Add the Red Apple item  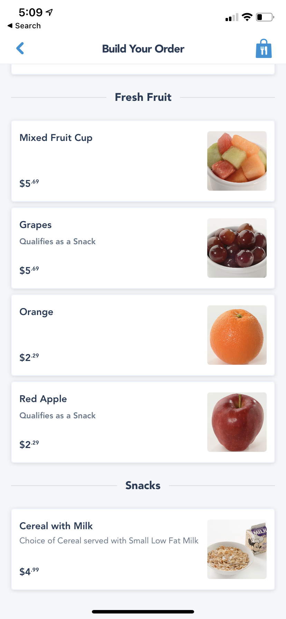[x=43, y=399]
